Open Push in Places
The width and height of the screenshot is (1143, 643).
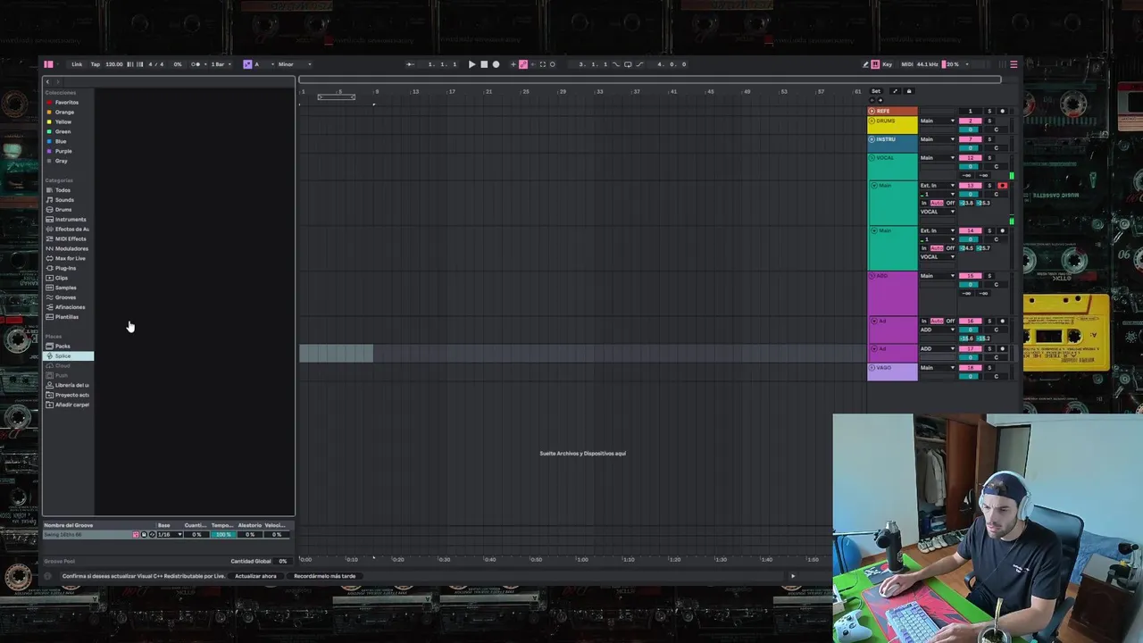(x=63, y=375)
